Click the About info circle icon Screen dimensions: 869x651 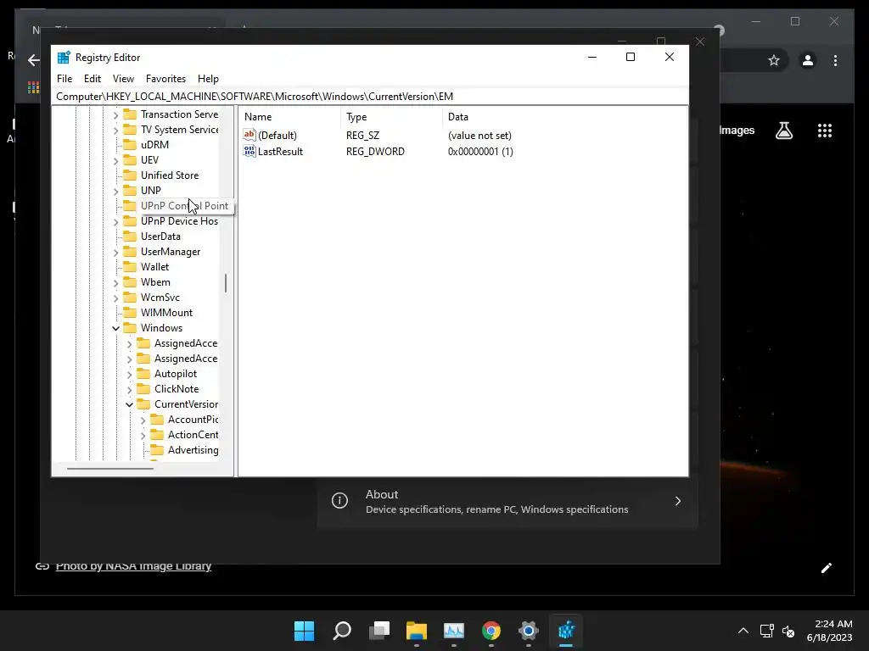click(339, 500)
